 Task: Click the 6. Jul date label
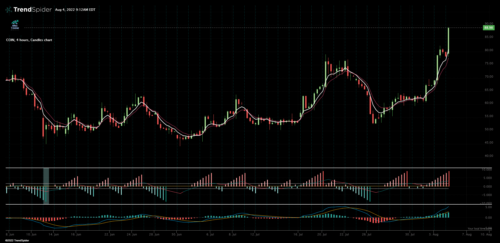coord(210,234)
